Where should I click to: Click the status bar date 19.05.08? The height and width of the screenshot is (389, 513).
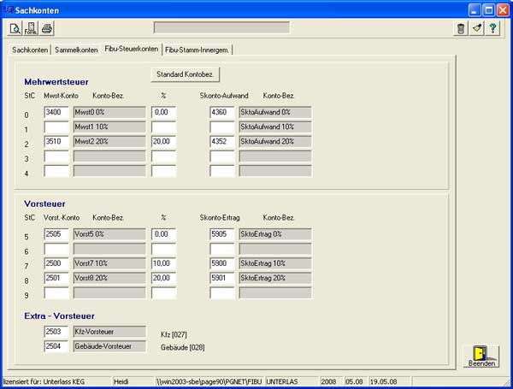[383, 382]
